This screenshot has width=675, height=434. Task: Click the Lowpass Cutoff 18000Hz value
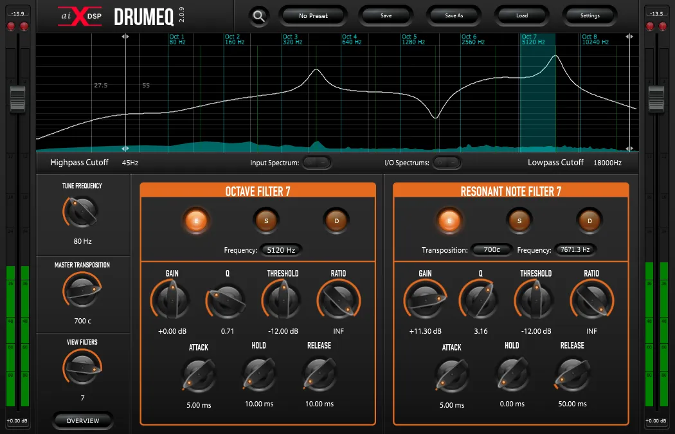click(607, 163)
